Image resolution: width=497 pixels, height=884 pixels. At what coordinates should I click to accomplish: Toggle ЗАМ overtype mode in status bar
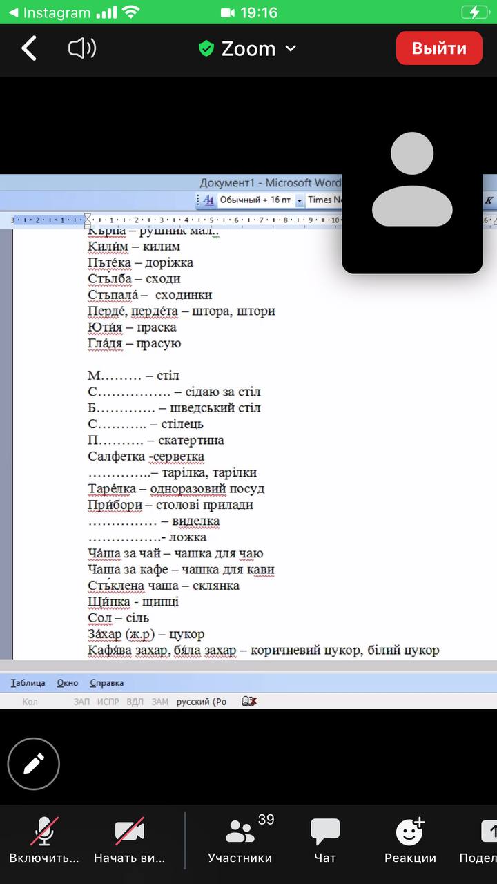coord(160,702)
